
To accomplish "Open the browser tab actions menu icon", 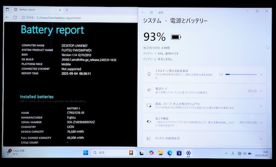I will coord(7,9).
